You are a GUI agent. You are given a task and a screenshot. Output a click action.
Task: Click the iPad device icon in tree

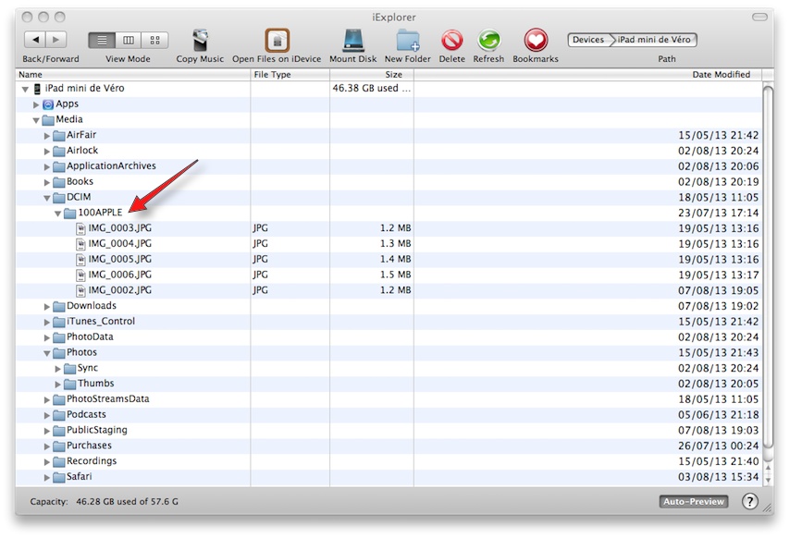point(37,89)
